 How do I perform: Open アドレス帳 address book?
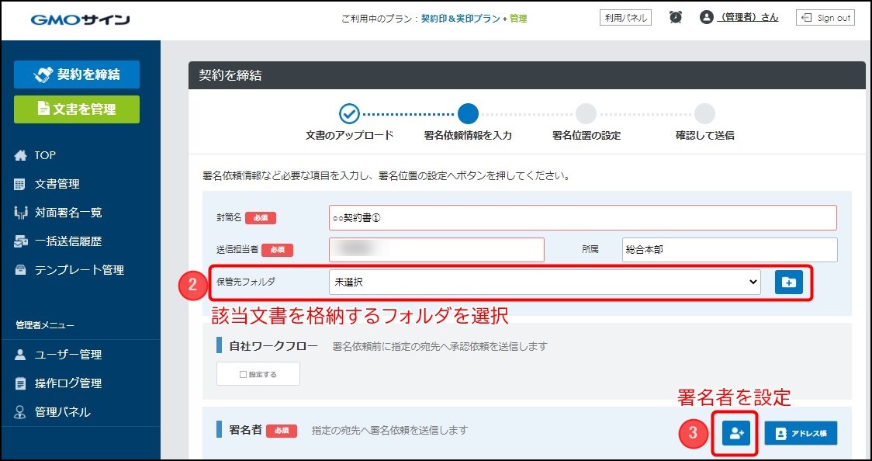point(801,434)
